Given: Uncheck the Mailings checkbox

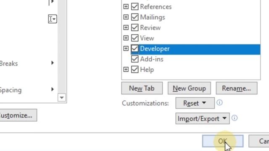Looking at the screenshot, I should (x=134, y=17).
